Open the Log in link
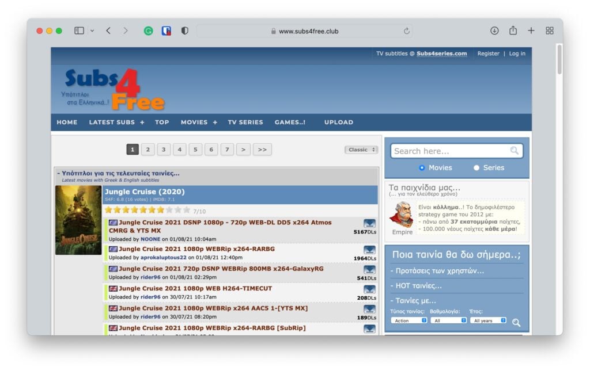590x371 pixels. tap(517, 53)
